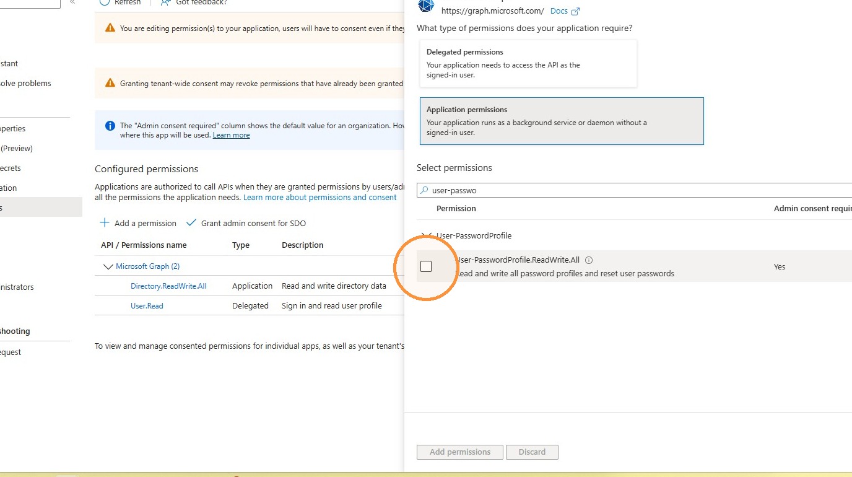Follow the Learn more link in the info banner
Viewport: 852px width, 477px height.
(231, 135)
